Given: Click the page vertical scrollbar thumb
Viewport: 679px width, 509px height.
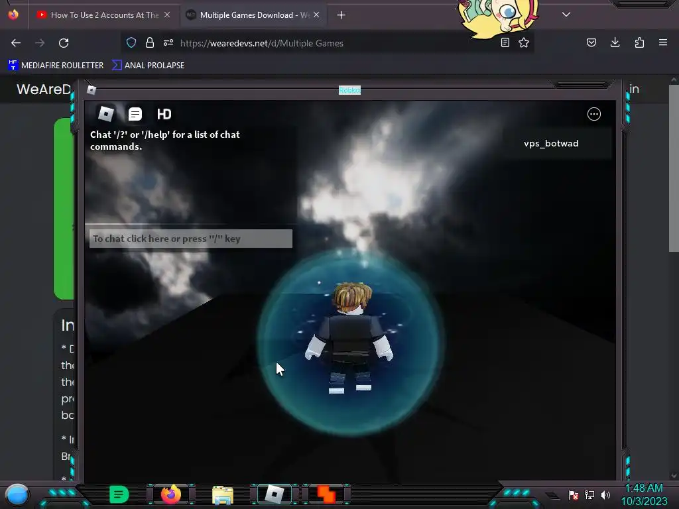Looking at the screenshot, I should (x=674, y=169).
